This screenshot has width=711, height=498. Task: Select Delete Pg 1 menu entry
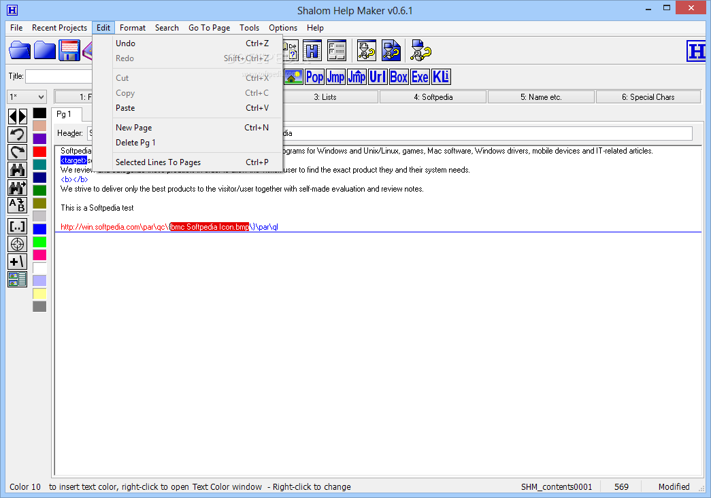[x=188, y=143]
